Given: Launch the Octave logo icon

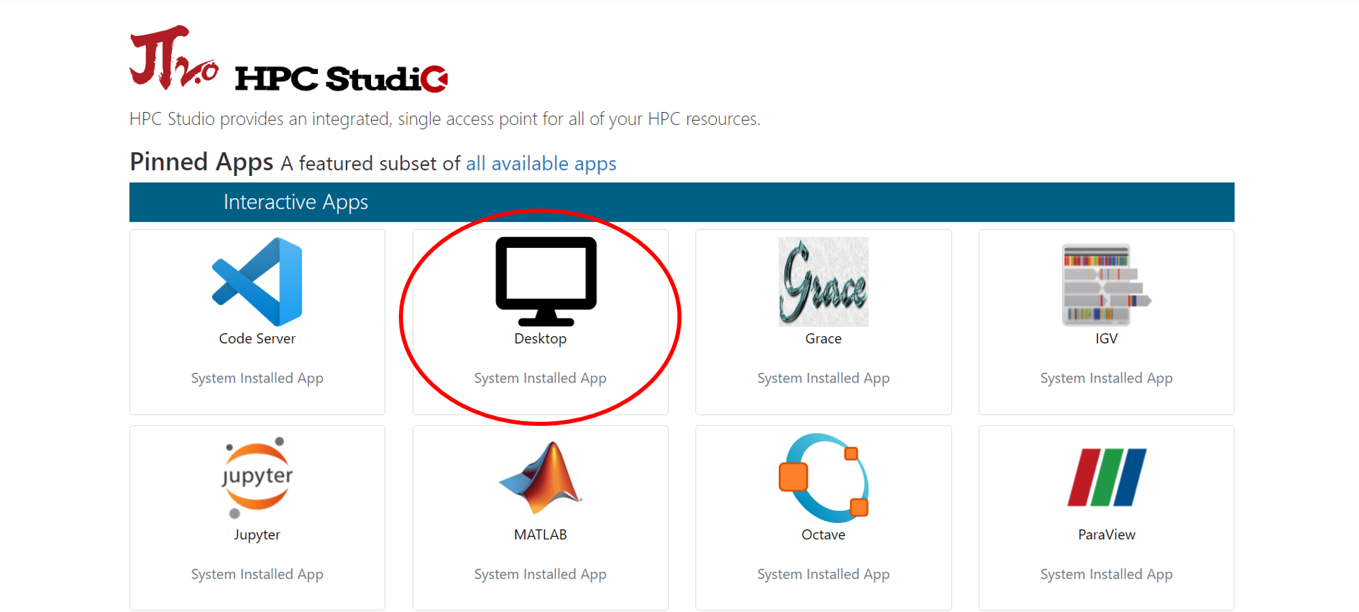Looking at the screenshot, I should (823, 478).
